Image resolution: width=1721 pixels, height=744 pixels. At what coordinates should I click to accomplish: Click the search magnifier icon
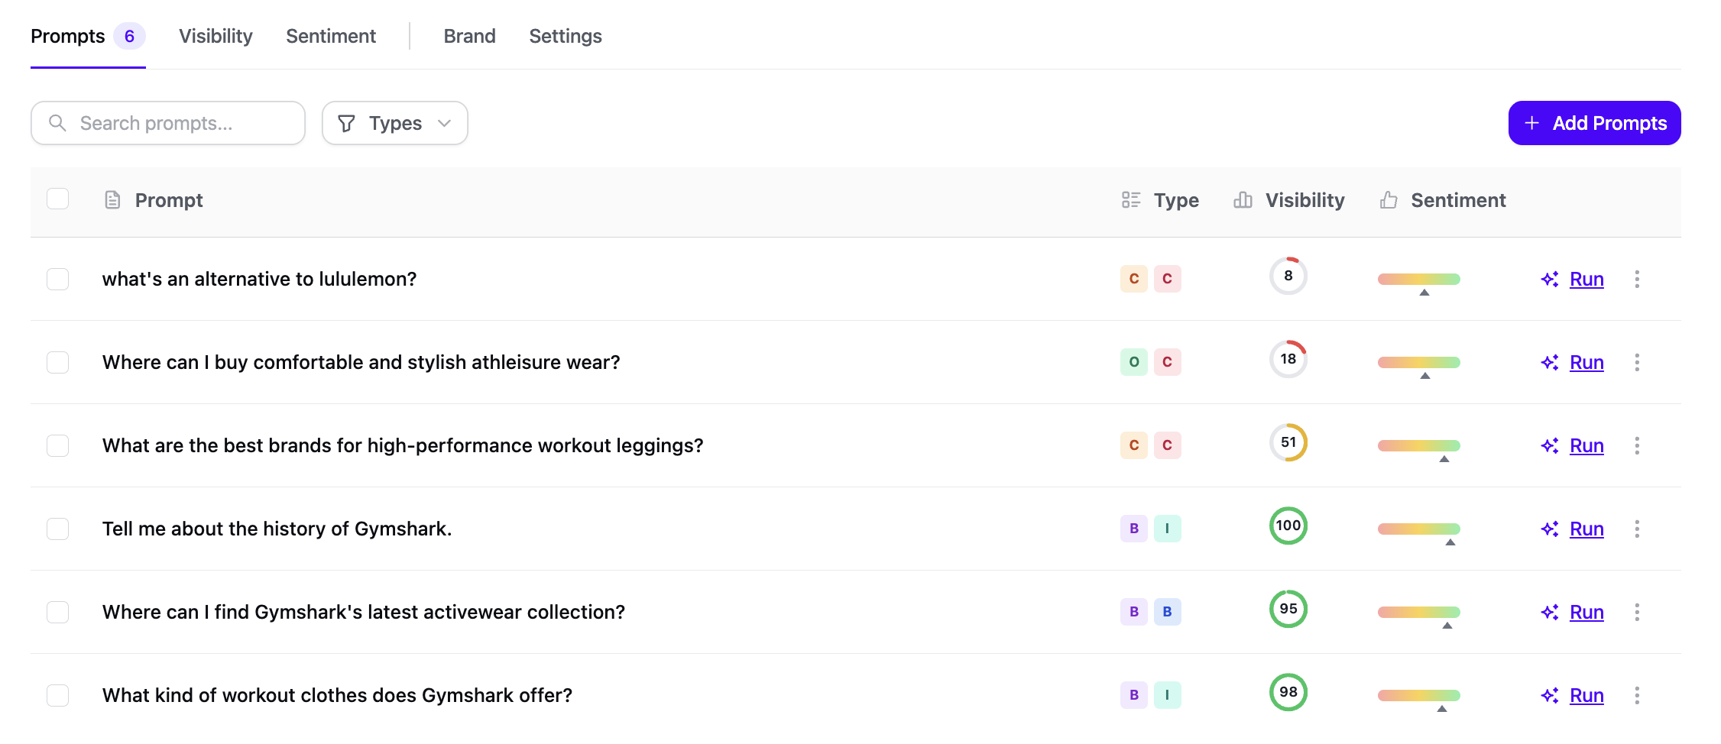click(x=58, y=123)
